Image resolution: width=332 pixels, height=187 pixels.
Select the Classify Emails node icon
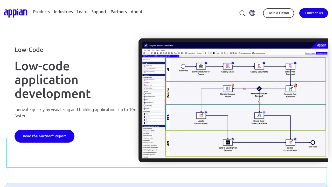pos(228,66)
